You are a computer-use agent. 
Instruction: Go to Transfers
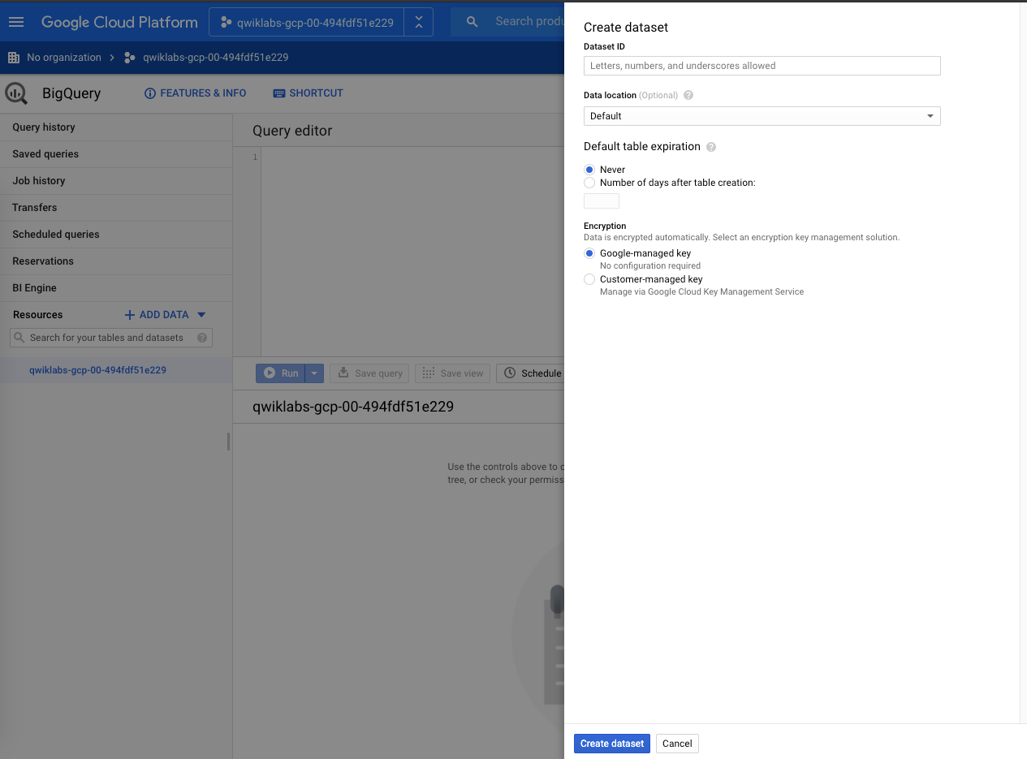[x=116, y=208]
